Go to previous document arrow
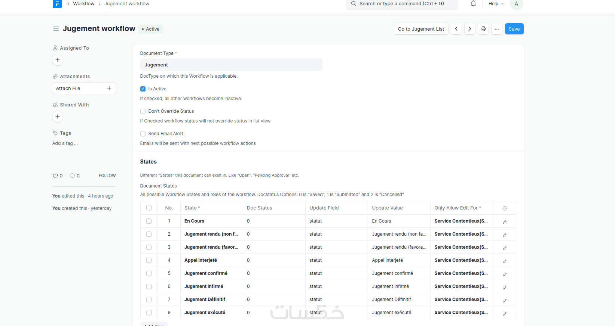 point(456,29)
